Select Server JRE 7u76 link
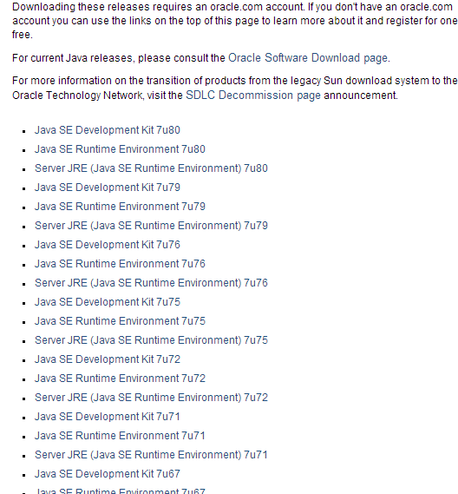This screenshot has width=458, height=494. coord(151,283)
